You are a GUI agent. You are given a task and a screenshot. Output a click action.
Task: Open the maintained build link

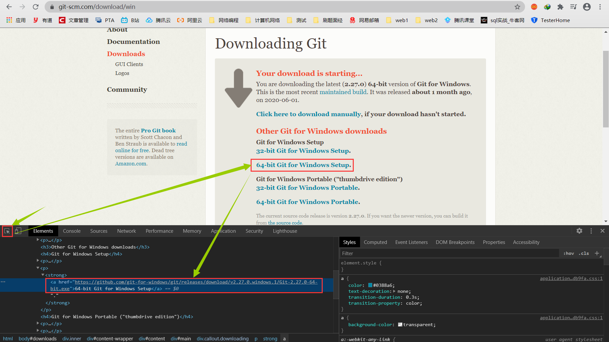[x=343, y=92]
